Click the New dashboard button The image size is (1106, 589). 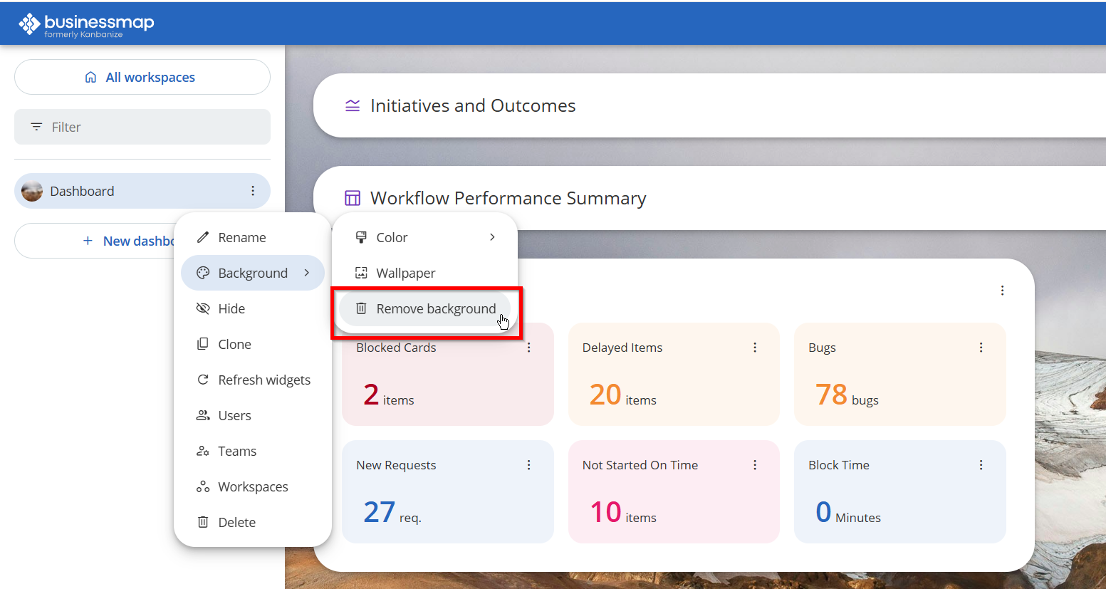(x=128, y=241)
